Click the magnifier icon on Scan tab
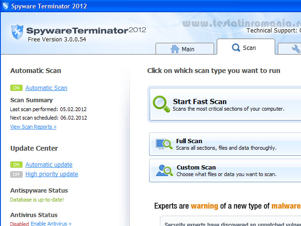Viewport: 301px width, 226px height. click(236, 48)
